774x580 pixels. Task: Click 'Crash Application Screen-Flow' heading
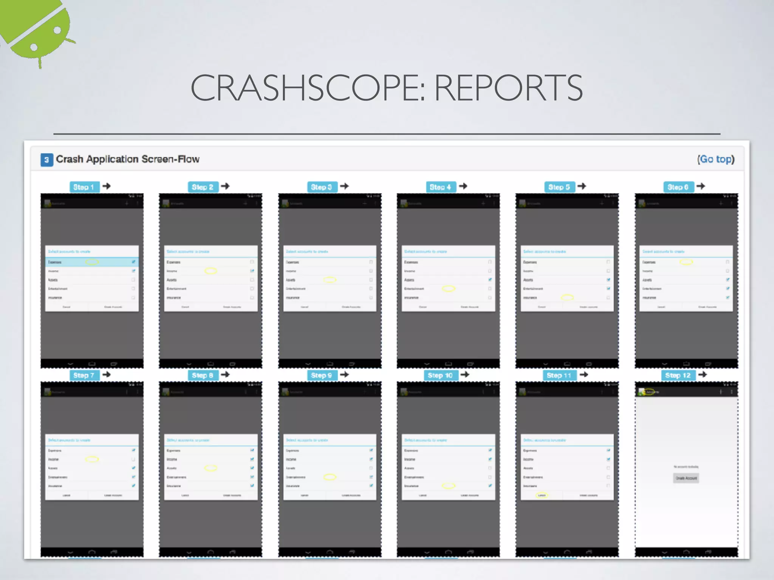coord(128,159)
